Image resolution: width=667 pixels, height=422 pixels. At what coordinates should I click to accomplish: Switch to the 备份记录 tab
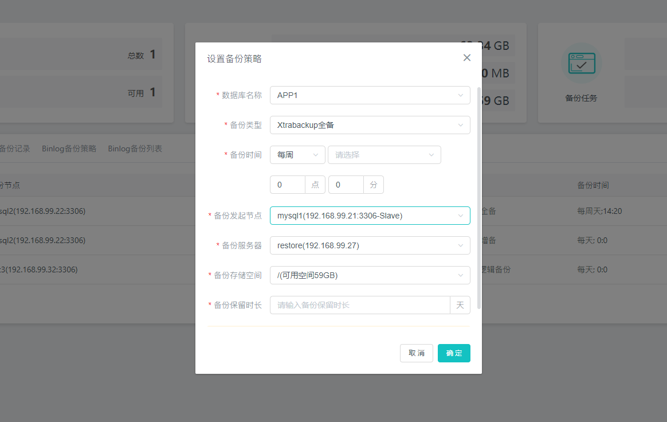tap(14, 149)
